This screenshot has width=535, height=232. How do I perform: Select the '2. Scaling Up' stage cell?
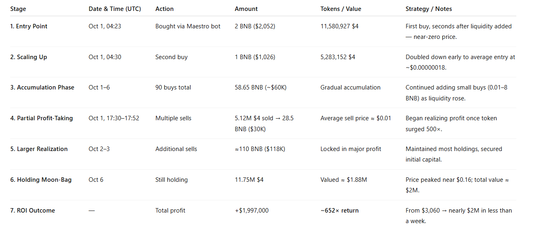(x=29, y=57)
